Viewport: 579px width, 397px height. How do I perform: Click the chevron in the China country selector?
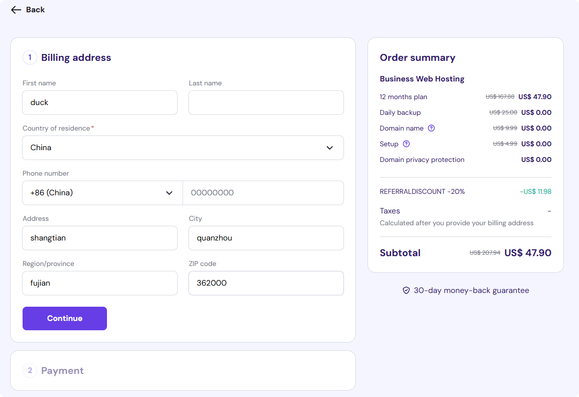click(330, 148)
